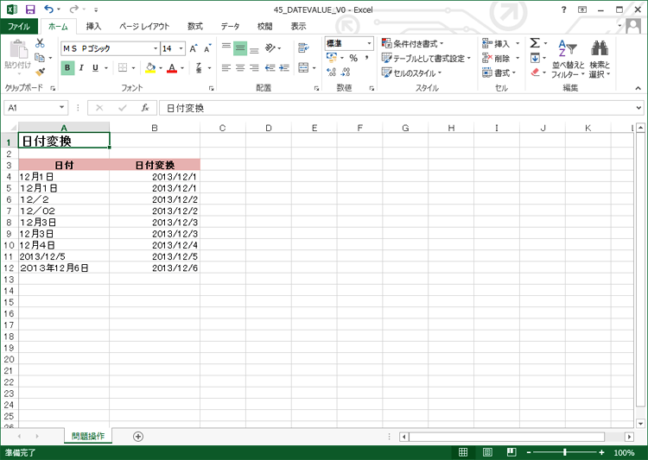Expand the borders dropdown arrow
The height and width of the screenshot is (460, 648).
[x=133, y=67]
